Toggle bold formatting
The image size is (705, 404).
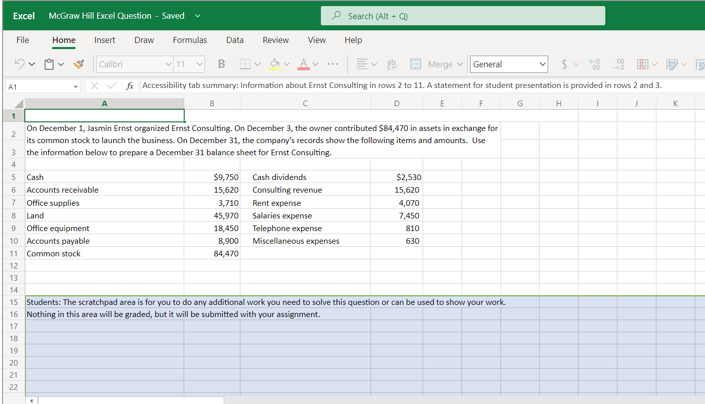(x=221, y=64)
